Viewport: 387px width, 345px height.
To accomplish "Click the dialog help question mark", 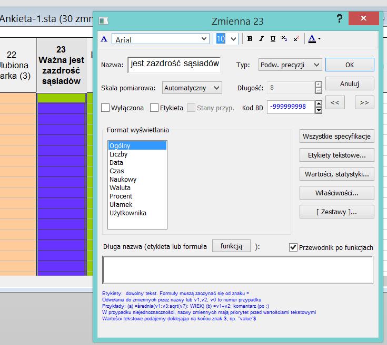I will (x=340, y=18).
